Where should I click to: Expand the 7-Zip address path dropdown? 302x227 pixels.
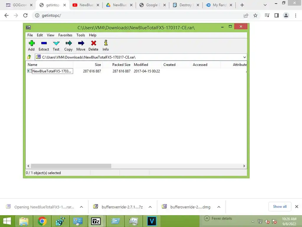(x=244, y=57)
